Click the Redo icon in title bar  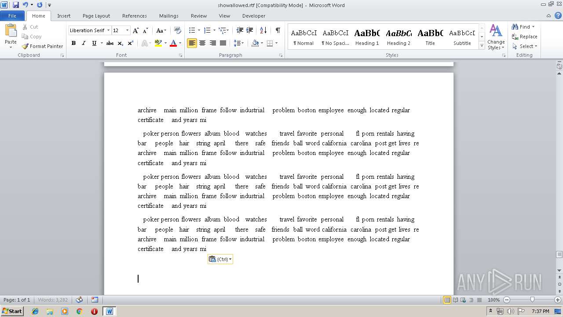pos(40,5)
